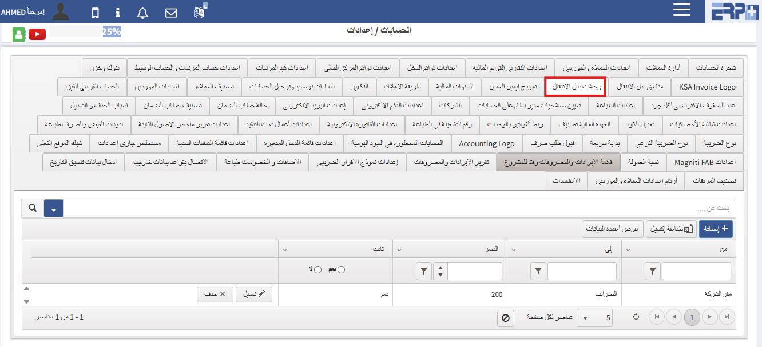
Task: Select the لا radio button in ثابت filter
Action: pyautogui.click(x=317, y=269)
